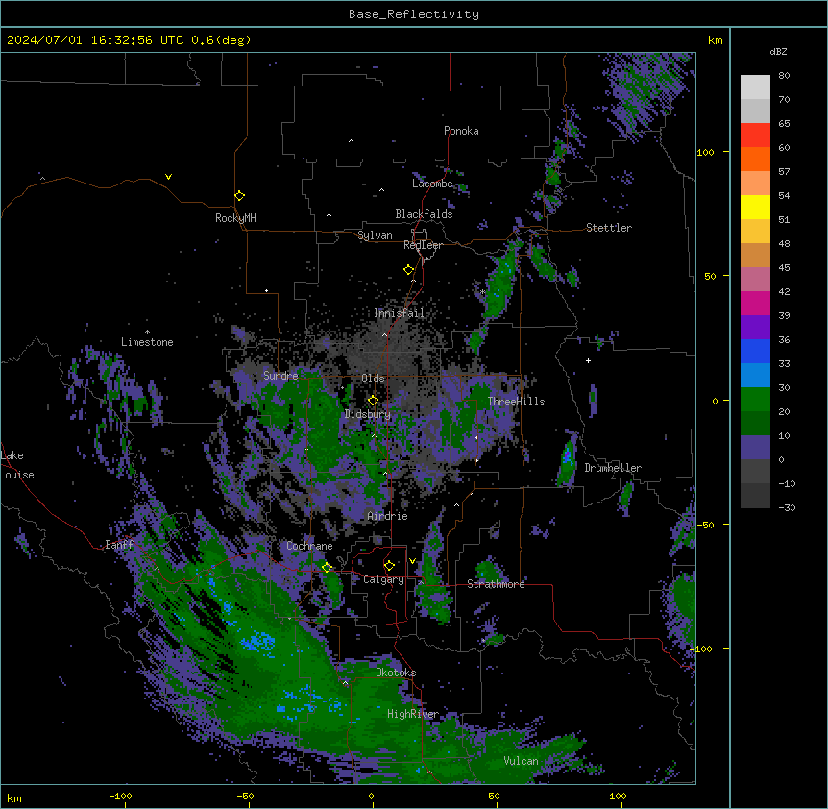
Task: Click the Strathmore label
Action: point(496,584)
